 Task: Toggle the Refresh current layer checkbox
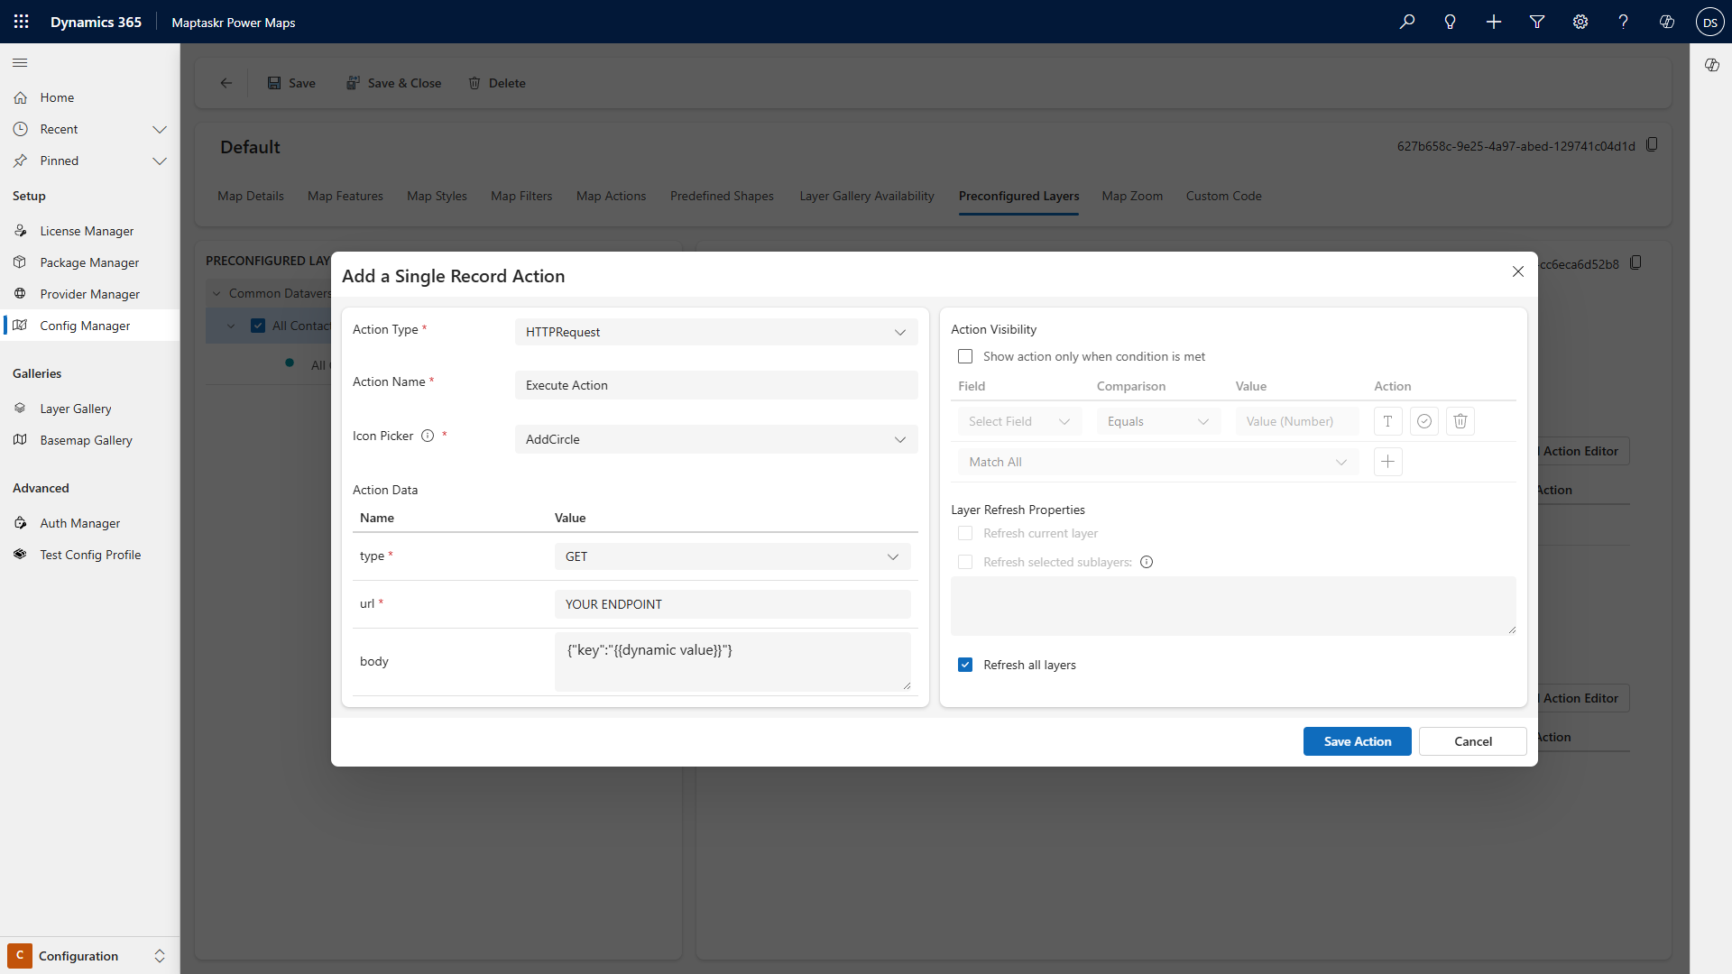click(965, 533)
